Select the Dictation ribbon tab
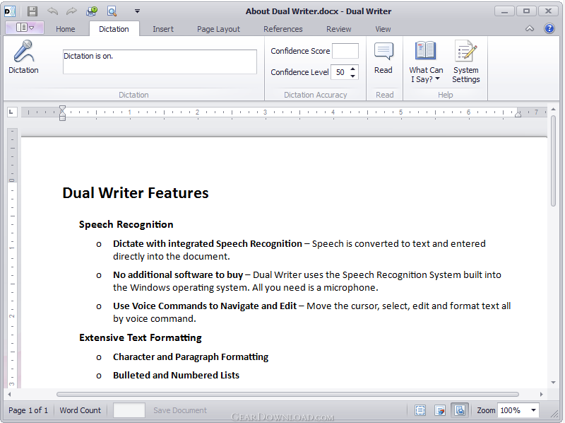 pyautogui.click(x=114, y=29)
